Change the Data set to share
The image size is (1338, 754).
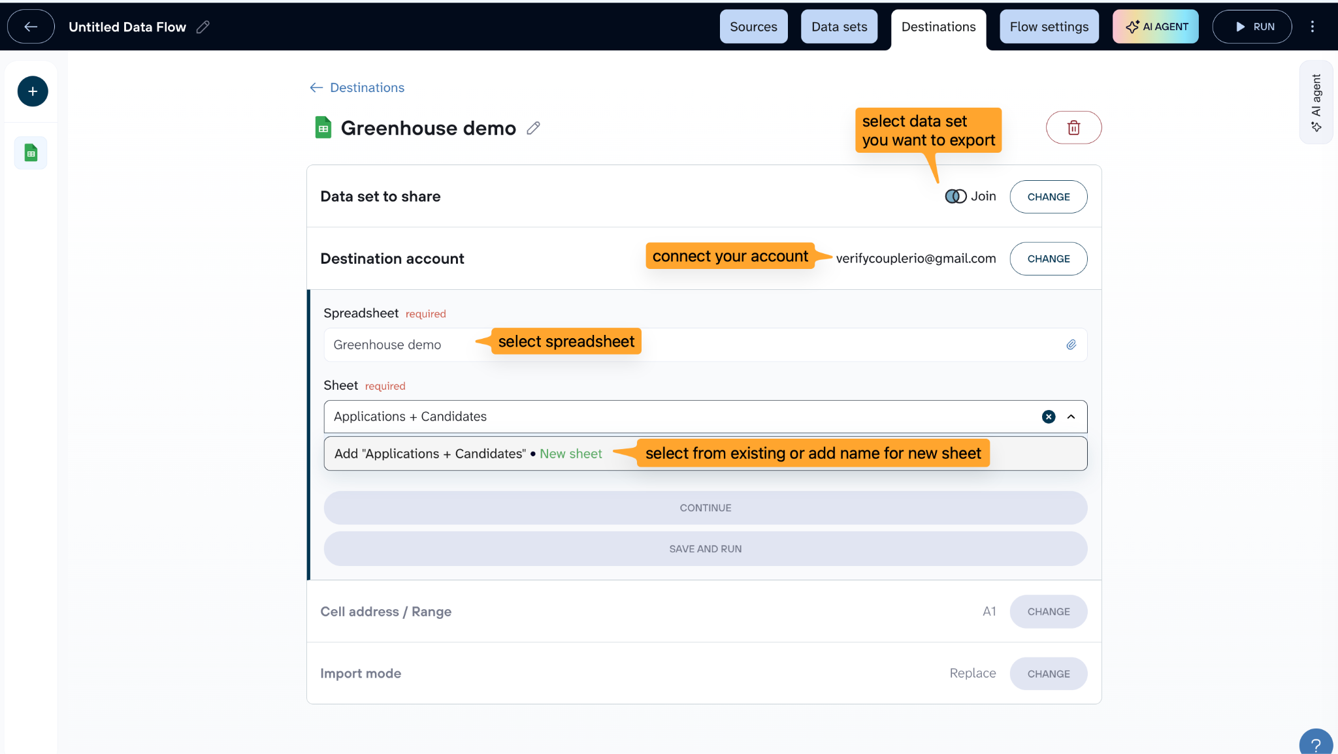pyautogui.click(x=1049, y=196)
